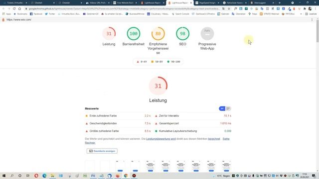The image size is (319, 179).
Task: Open the Extensions puzzle-piece menu
Action: [305, 9]
